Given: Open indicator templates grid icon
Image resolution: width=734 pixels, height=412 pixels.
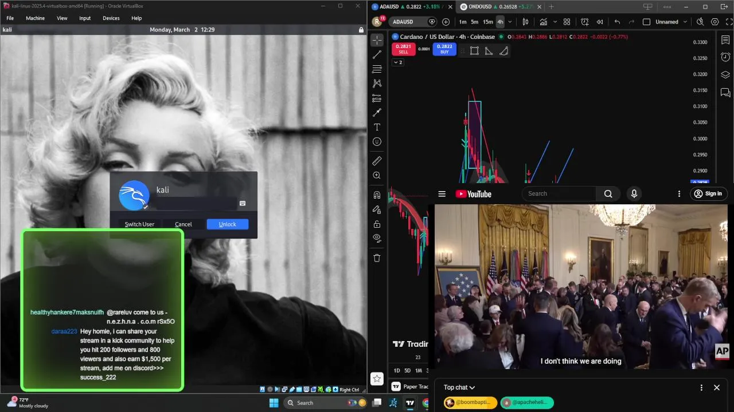Looking at the screenshot, I should point(567,22).
